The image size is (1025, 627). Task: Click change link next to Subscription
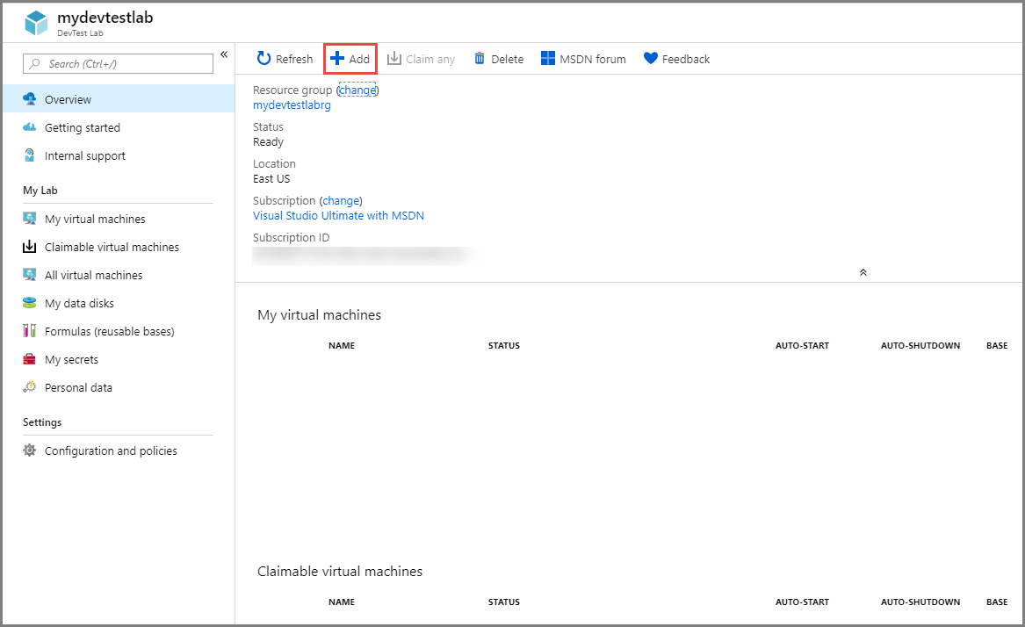coord(341,201)
